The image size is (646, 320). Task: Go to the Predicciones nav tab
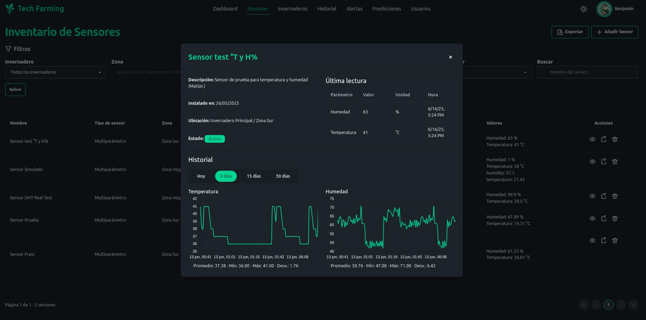click(386, 9)
